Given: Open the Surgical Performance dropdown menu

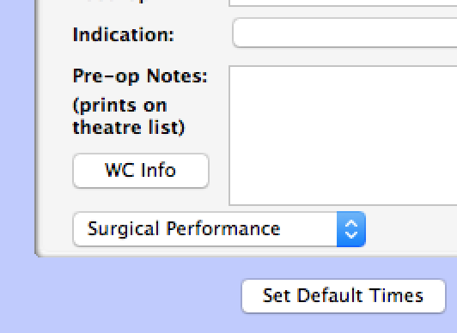Looking at the screenshot, I should coord(219,229).
